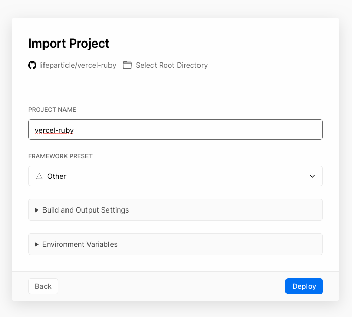Image resolution: width=352 pixels, height=317 pixels.
Task: Click the FRAMEWORK PRESET label
Action: coord(60,156)
